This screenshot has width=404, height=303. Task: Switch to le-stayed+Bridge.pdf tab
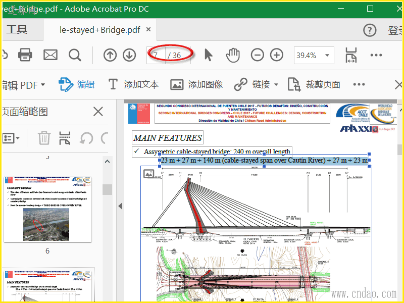pos(99,30)
